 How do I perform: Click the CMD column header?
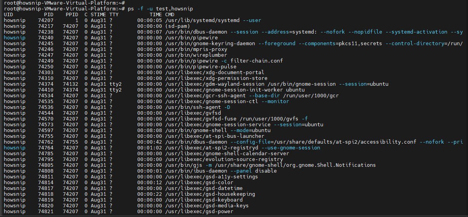[x=170, y=15]
